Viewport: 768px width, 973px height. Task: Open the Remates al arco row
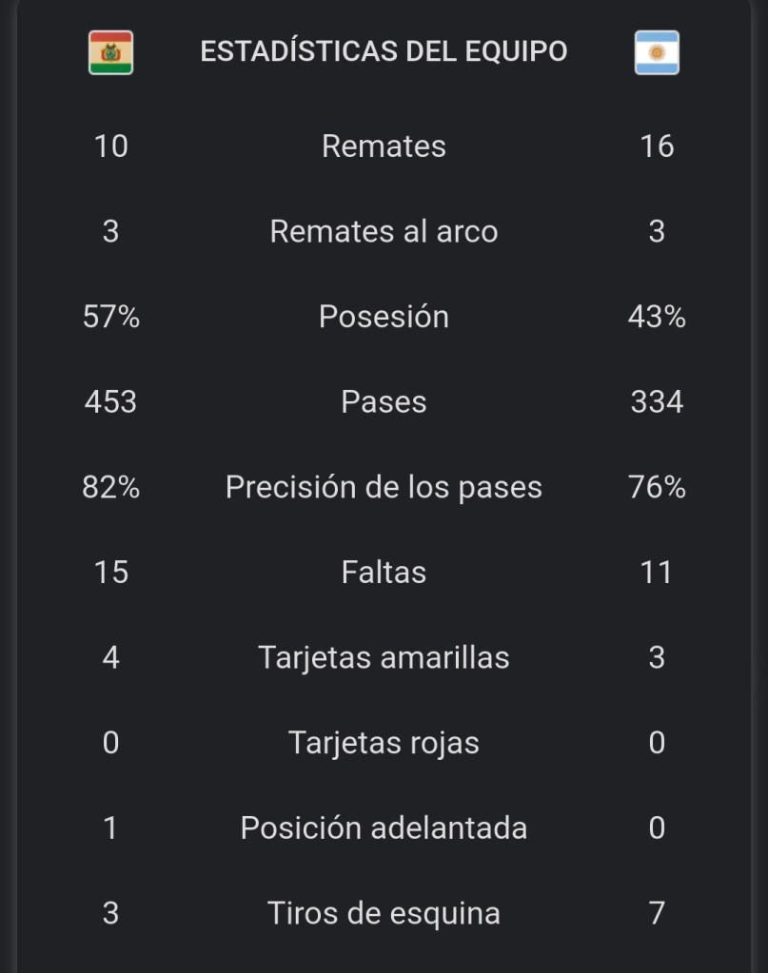pyautogui.click(x=384, y=231)
